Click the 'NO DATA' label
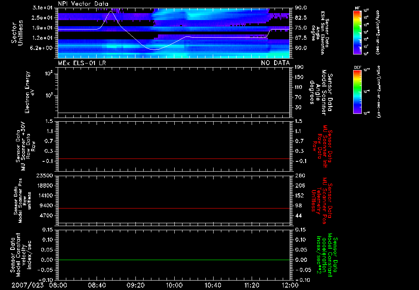The height and width of the screenshot is (290, 419). tap(275, 63)
